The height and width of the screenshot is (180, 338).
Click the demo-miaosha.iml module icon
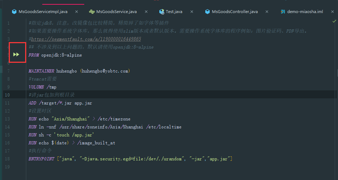point(283,12)
